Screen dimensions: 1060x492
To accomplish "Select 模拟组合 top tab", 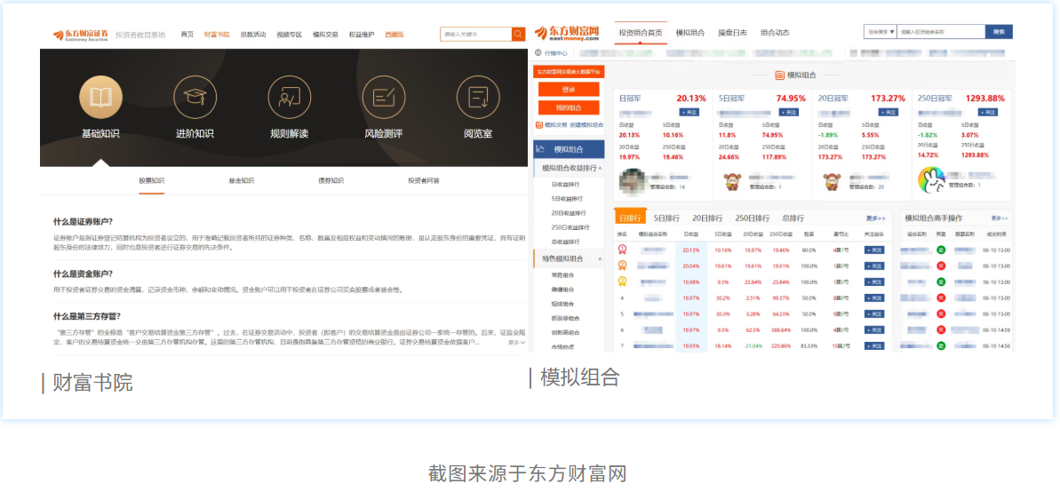I will point(690,33).
